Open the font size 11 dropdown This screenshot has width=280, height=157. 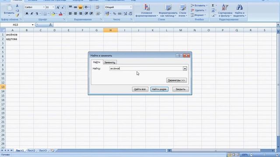coord(53,7)
